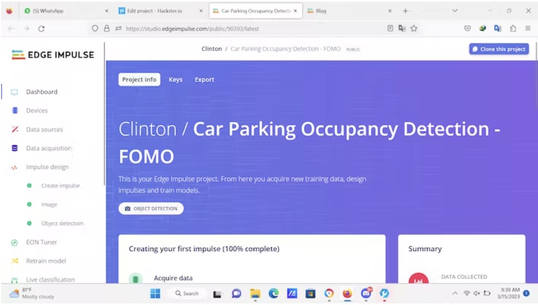Click the Impulse design pulse icon
This screenshot has height=305, width=538.
coord(15,168)
